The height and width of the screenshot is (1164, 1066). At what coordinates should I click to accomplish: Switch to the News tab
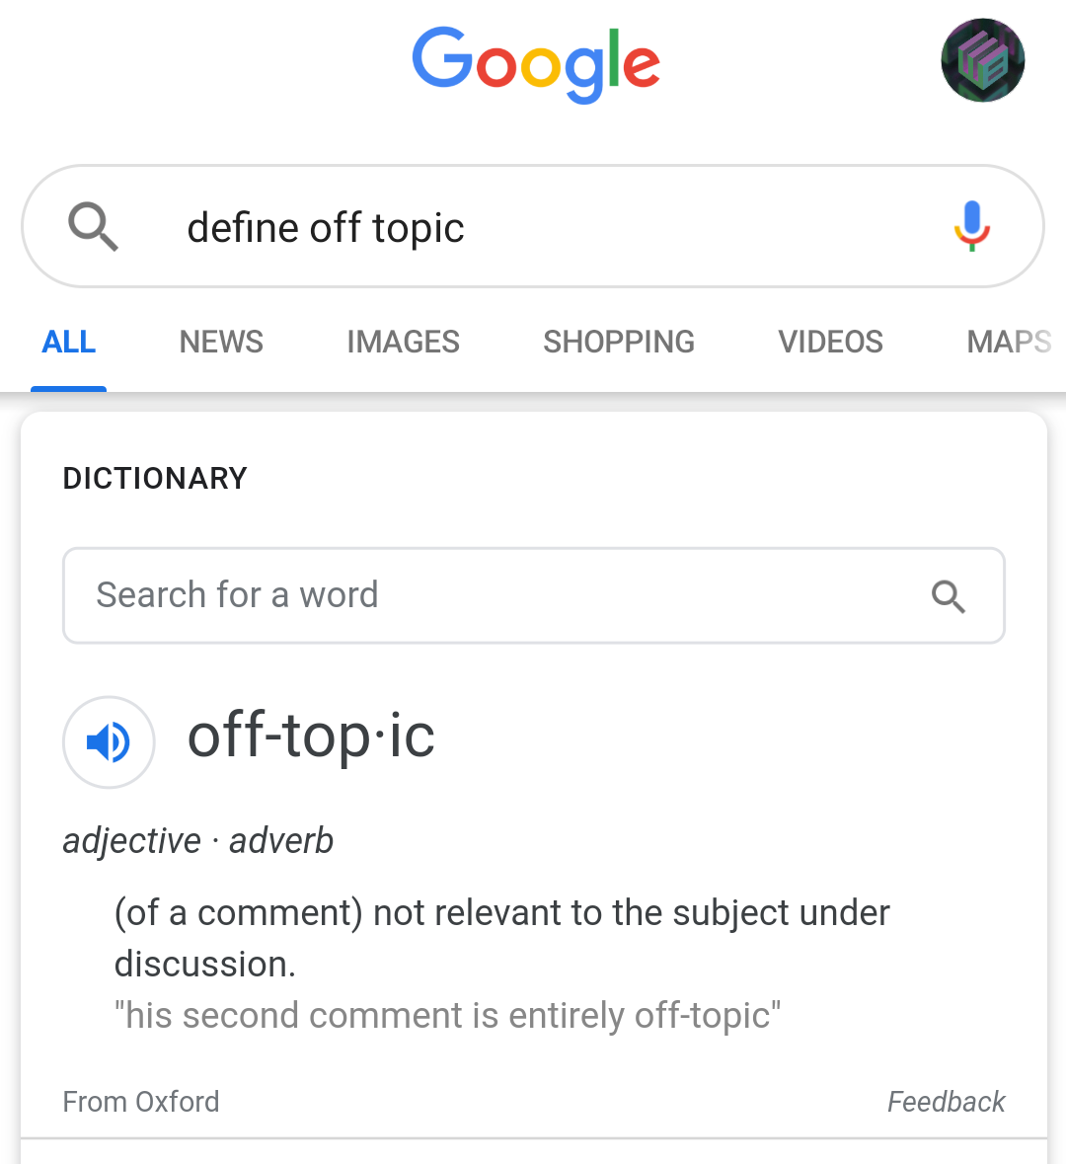221,343
